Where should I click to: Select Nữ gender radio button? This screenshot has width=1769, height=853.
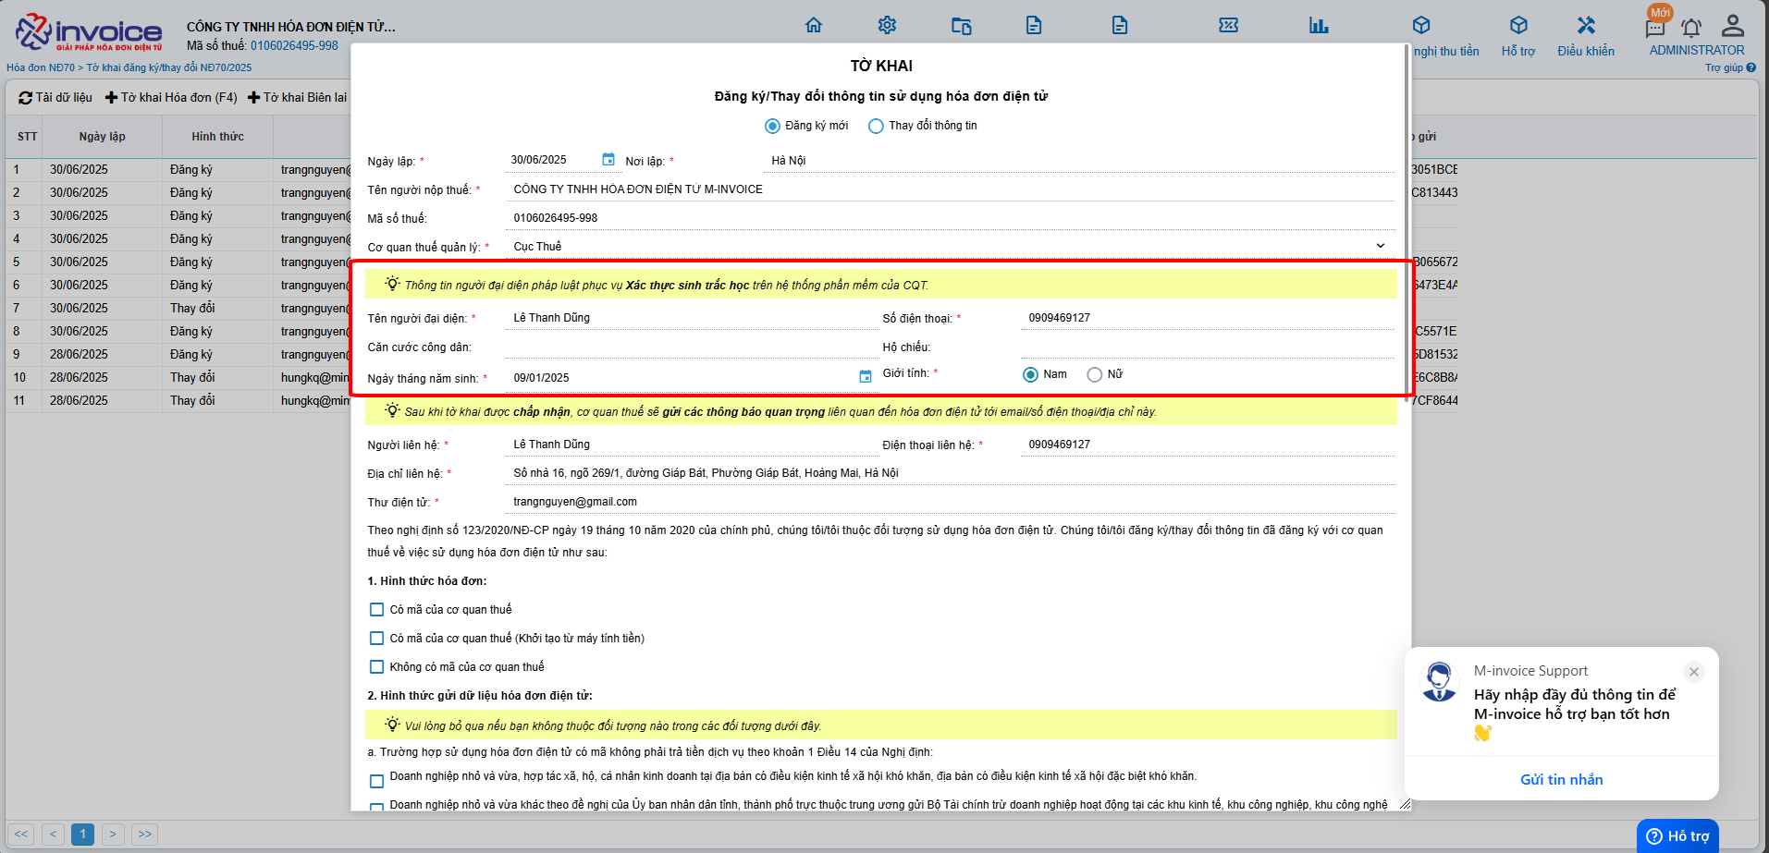pos(1095,374)
